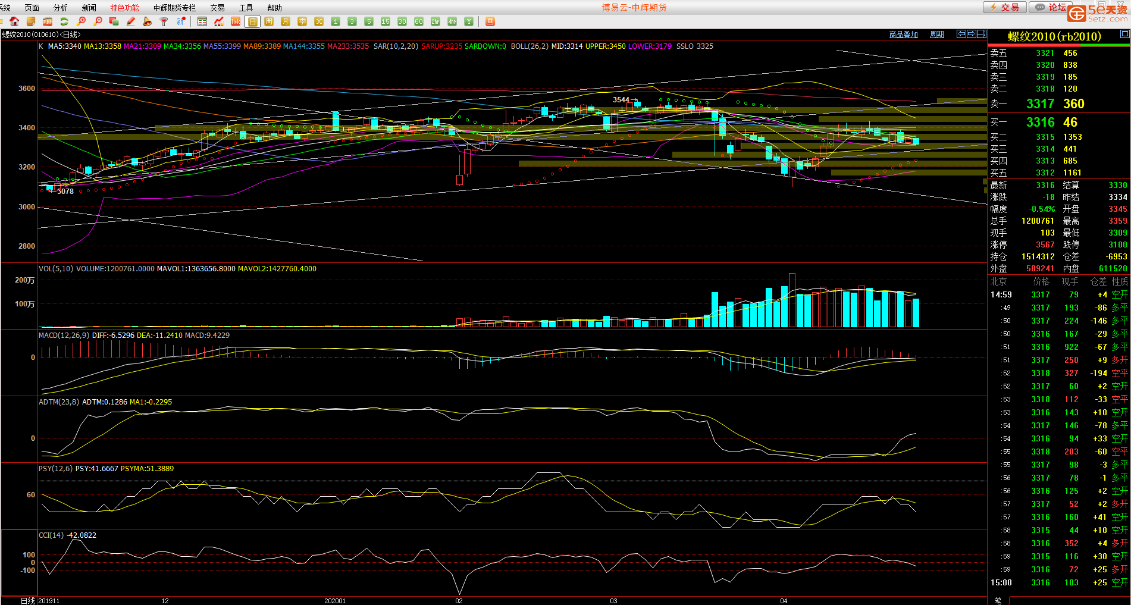This screenshot has width=1131, height=605.
Task: Click the 14:59 first tick row
Action: (x=1059, y=294)
